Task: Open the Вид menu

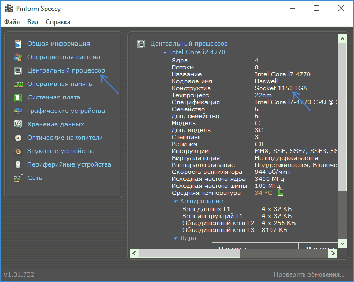Action: click(x=33, y=22)
